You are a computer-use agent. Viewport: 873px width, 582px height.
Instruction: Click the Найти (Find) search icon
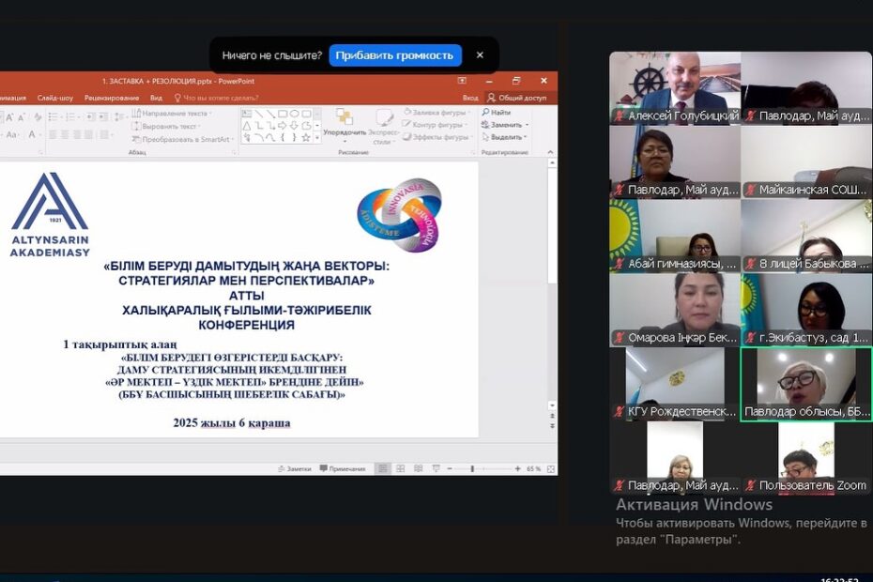pos(485,113)
